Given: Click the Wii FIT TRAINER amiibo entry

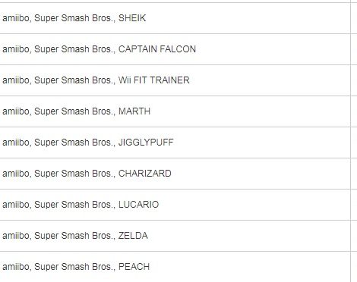Looking at the screenshot, I should (x=175, y=80).
